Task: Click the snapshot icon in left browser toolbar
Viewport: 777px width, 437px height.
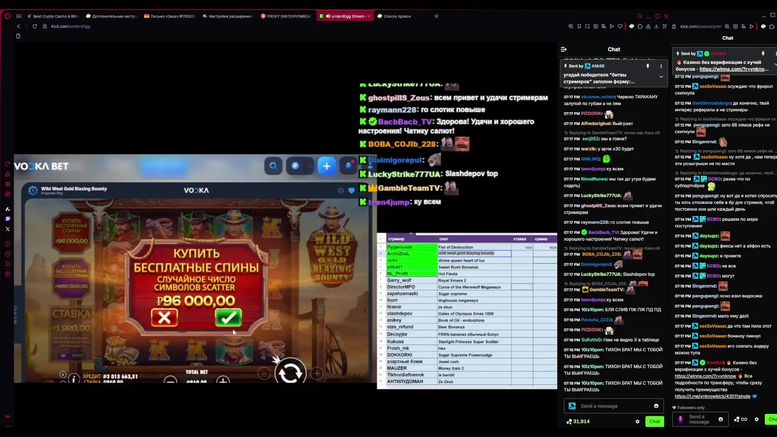Action: tap(587, 26)
